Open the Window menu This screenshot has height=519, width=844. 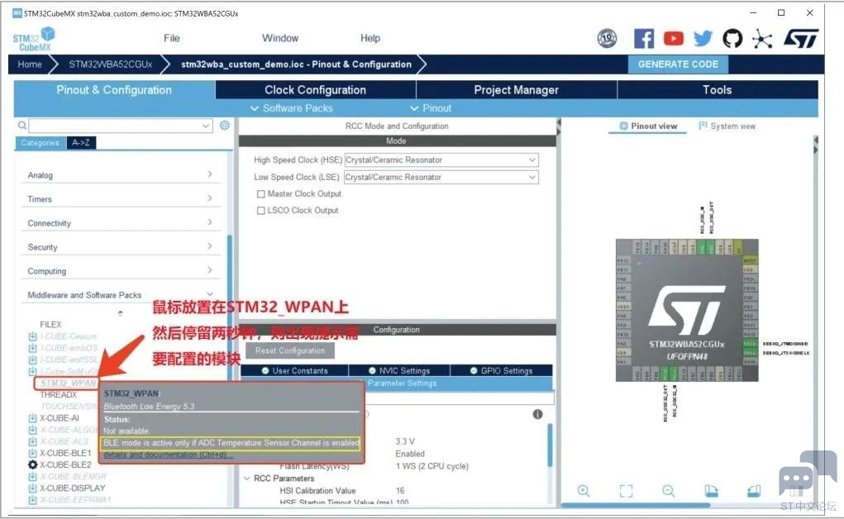[280, 38]
